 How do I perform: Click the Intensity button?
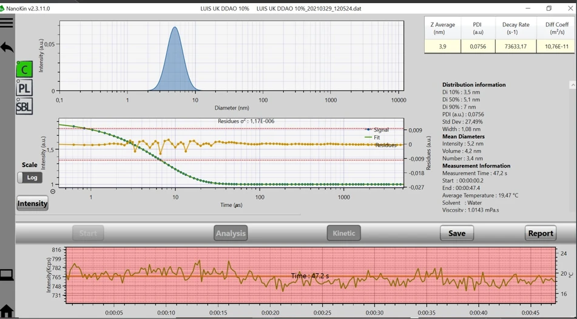32,203
